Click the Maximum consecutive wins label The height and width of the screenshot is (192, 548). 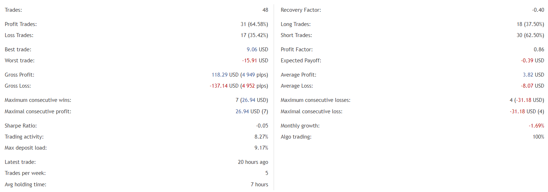(40, 100)
